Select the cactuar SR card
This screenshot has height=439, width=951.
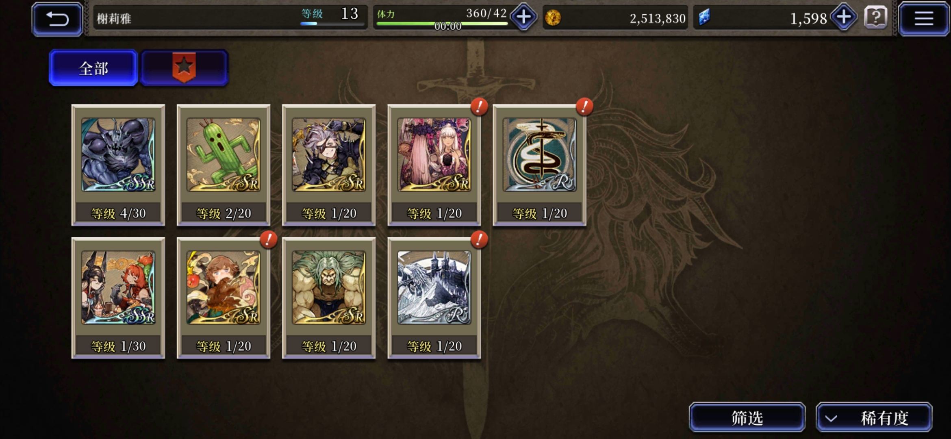tap(224, 165)
